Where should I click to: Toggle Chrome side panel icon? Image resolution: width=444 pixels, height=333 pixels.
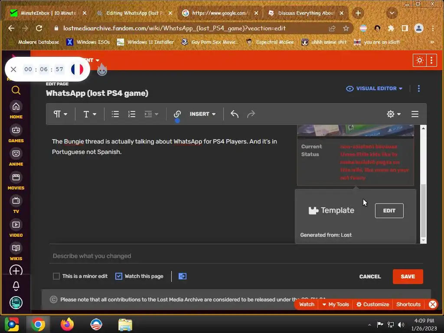click(405, 28)
